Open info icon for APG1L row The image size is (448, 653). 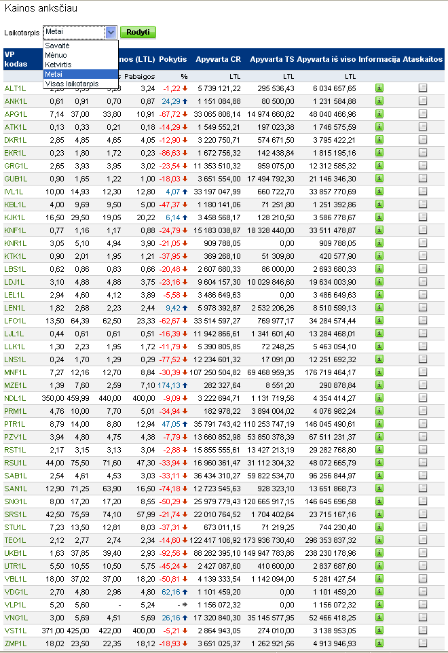pos(379,113)
